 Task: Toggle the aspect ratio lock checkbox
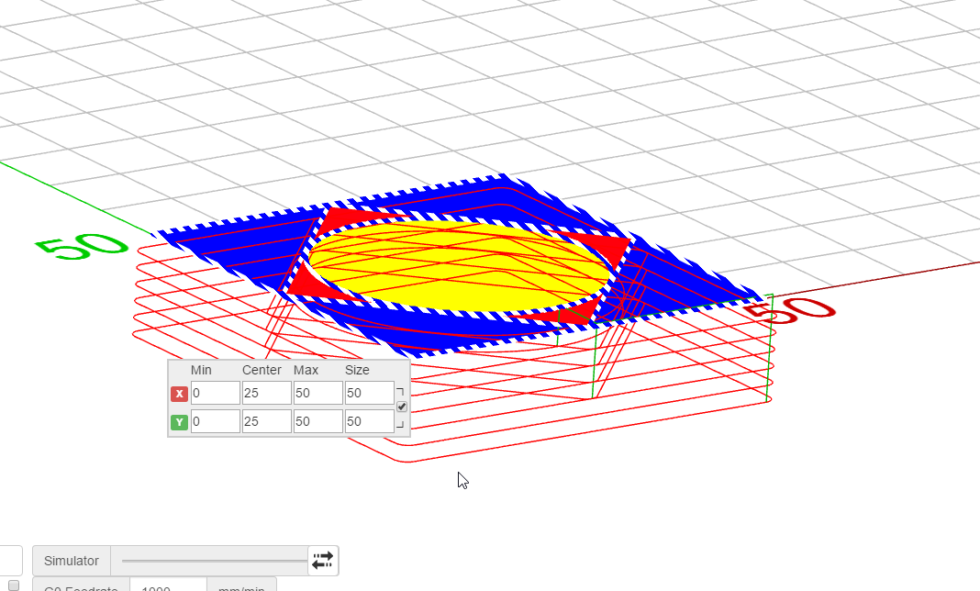[402, 407]
